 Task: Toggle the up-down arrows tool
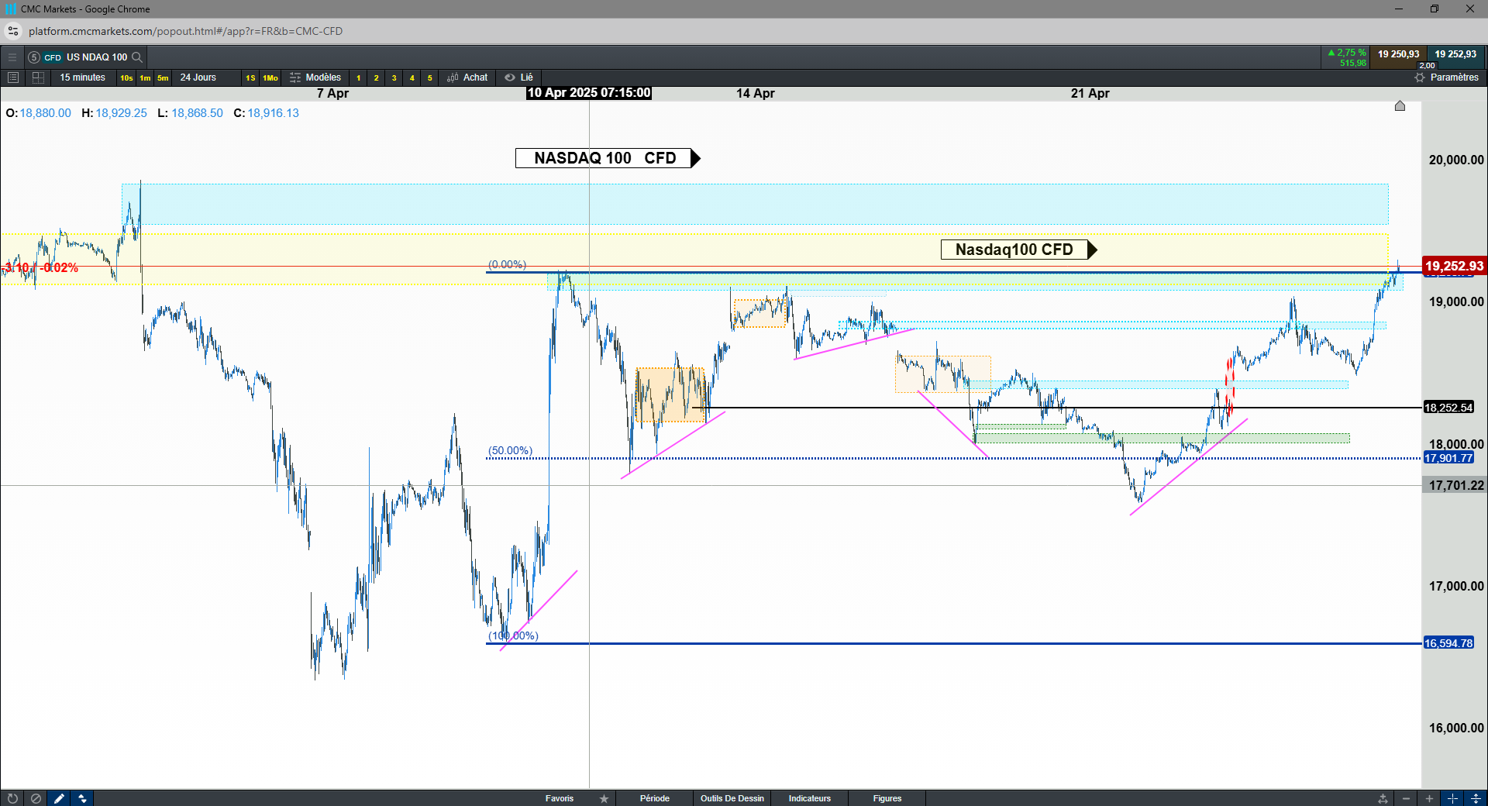tap(82, 798)
